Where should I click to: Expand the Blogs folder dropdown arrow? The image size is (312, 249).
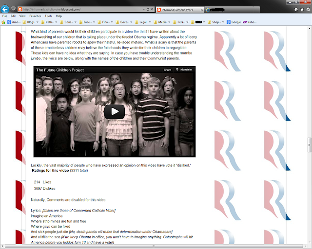(x=38, y=22)
